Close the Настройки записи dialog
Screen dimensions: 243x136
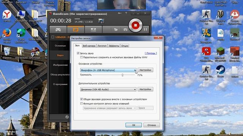158,38
